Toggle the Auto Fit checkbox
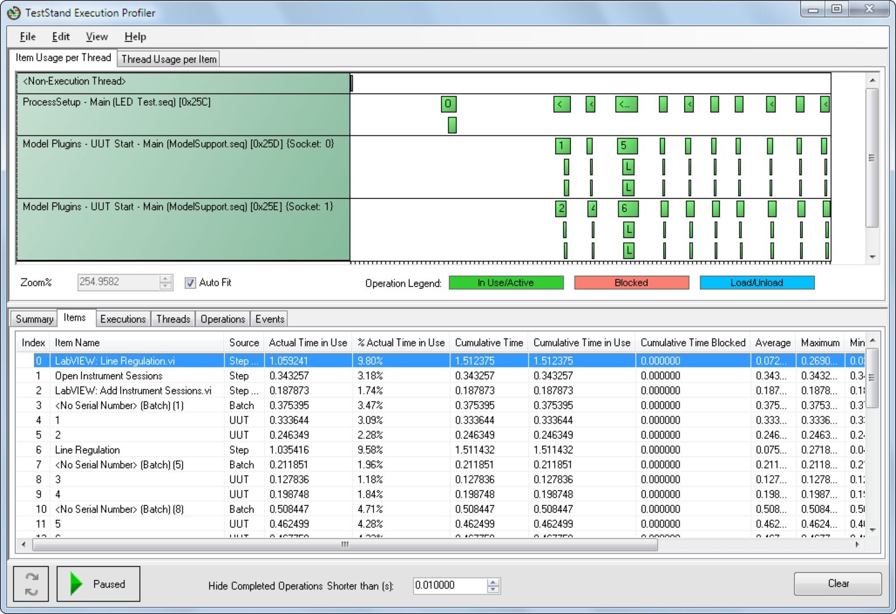This screenshot has height=614, width=896. [190, 283]
